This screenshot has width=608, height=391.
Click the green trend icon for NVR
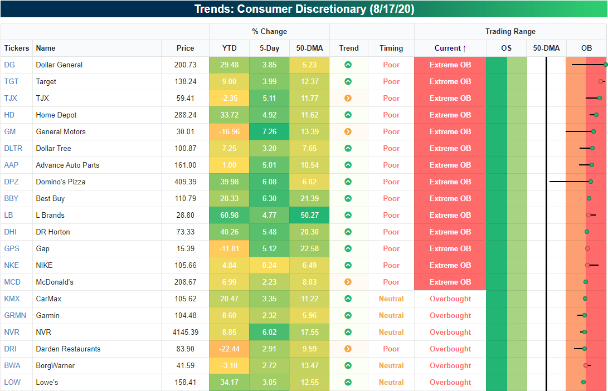[x=348, y=332]
